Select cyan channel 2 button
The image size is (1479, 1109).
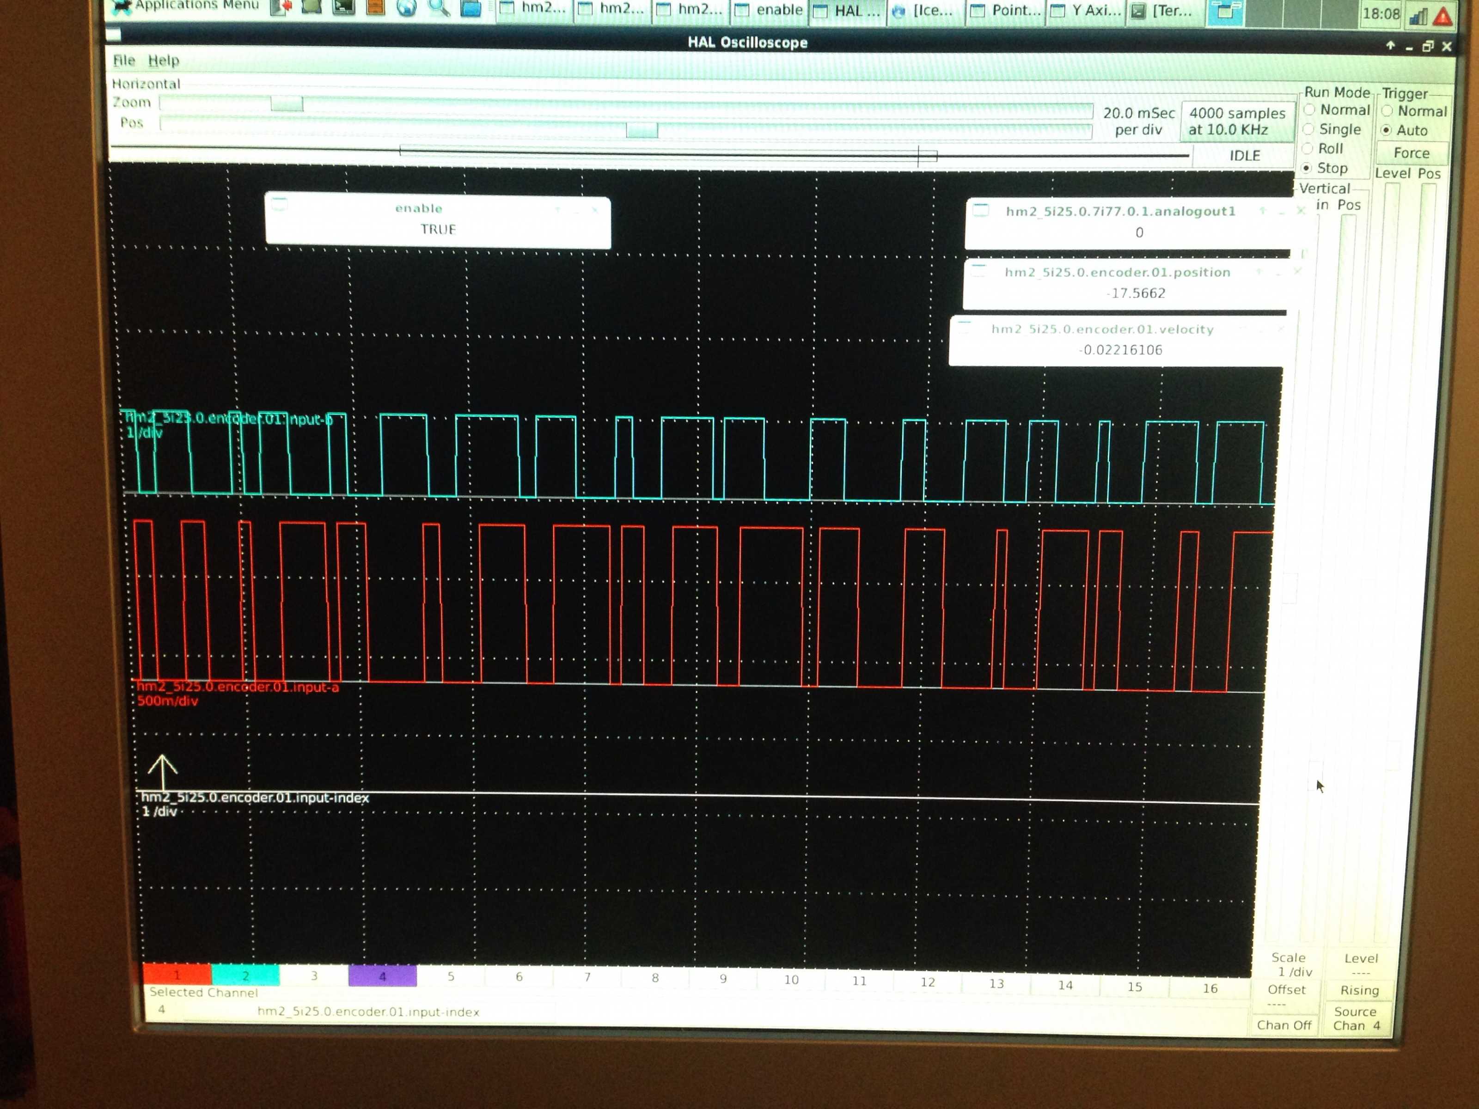point(245,975)
